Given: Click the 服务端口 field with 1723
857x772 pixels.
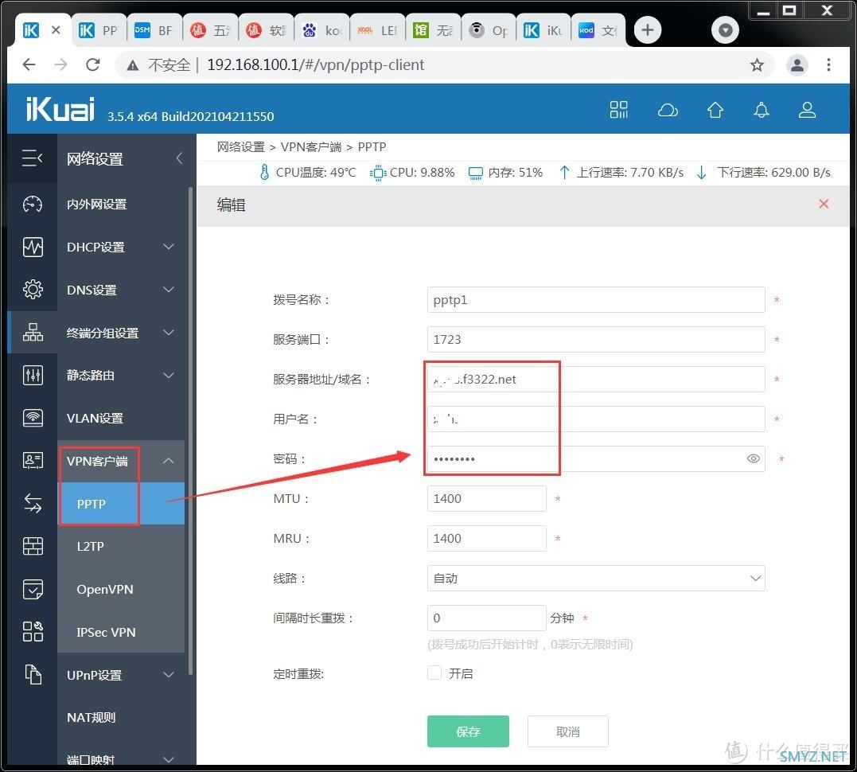Looking at the screenshot, I should point(596,340).
